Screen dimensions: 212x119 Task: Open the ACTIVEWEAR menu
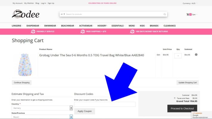pyautogui.click(x=86, y=26)
